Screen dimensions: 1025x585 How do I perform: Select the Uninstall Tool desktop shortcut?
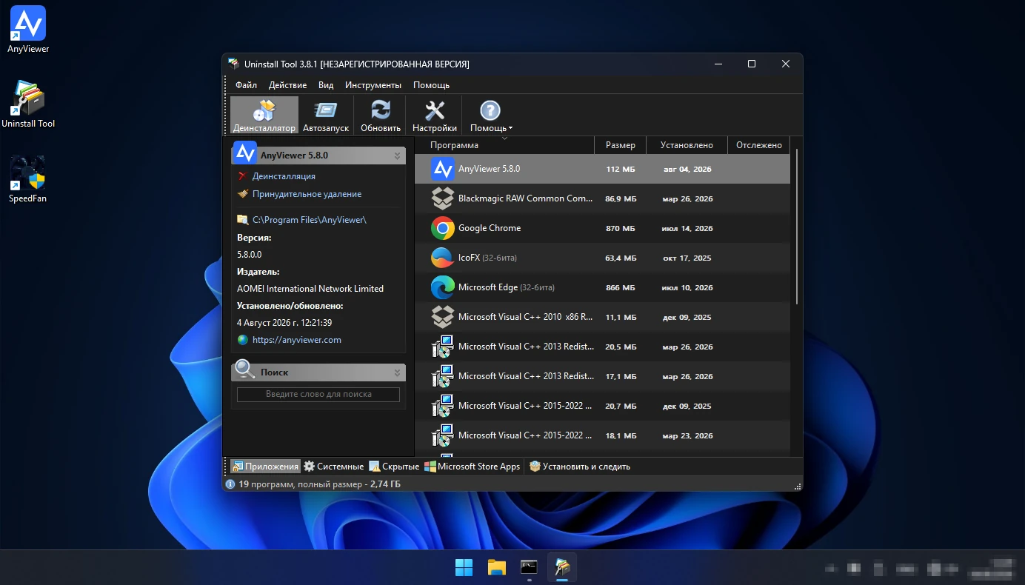tap(28, 104)
